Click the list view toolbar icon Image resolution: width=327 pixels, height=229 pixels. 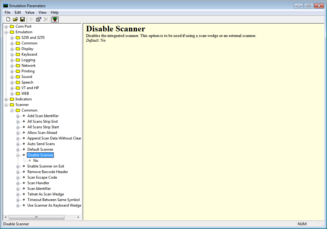tap(31, 19)
